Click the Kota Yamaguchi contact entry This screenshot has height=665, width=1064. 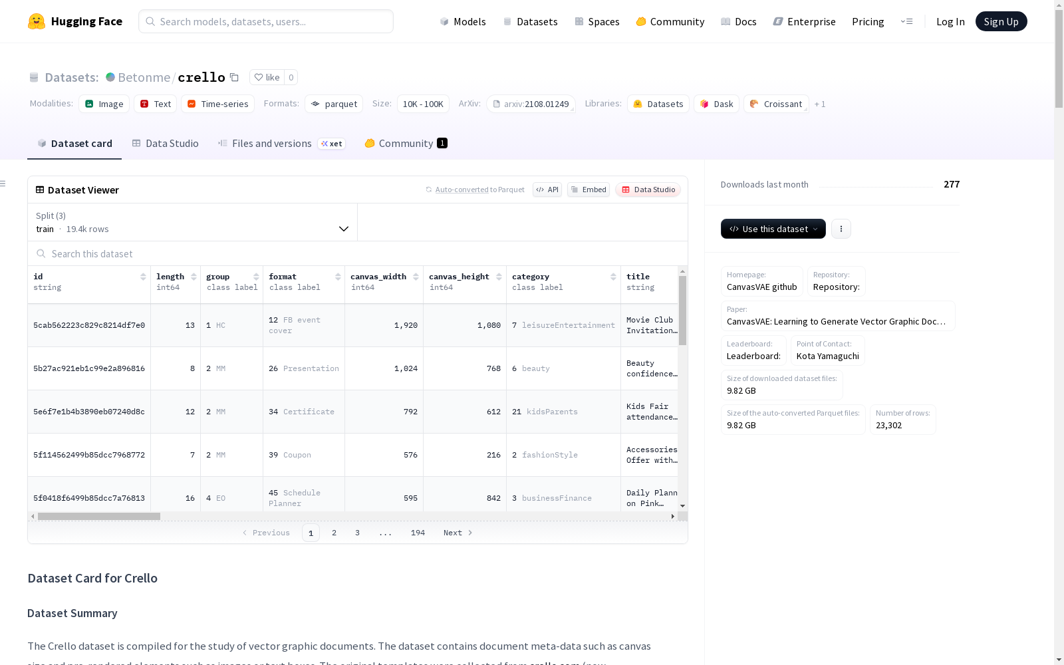pyautogui.click(x=827, y=350)
